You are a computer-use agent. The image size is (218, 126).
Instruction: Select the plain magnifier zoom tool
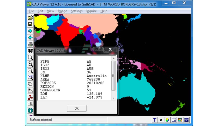pyautogui.click(x=30, y=58)
